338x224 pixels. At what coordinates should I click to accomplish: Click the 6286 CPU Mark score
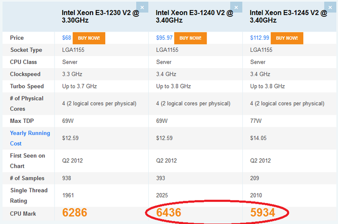point(79,212)
